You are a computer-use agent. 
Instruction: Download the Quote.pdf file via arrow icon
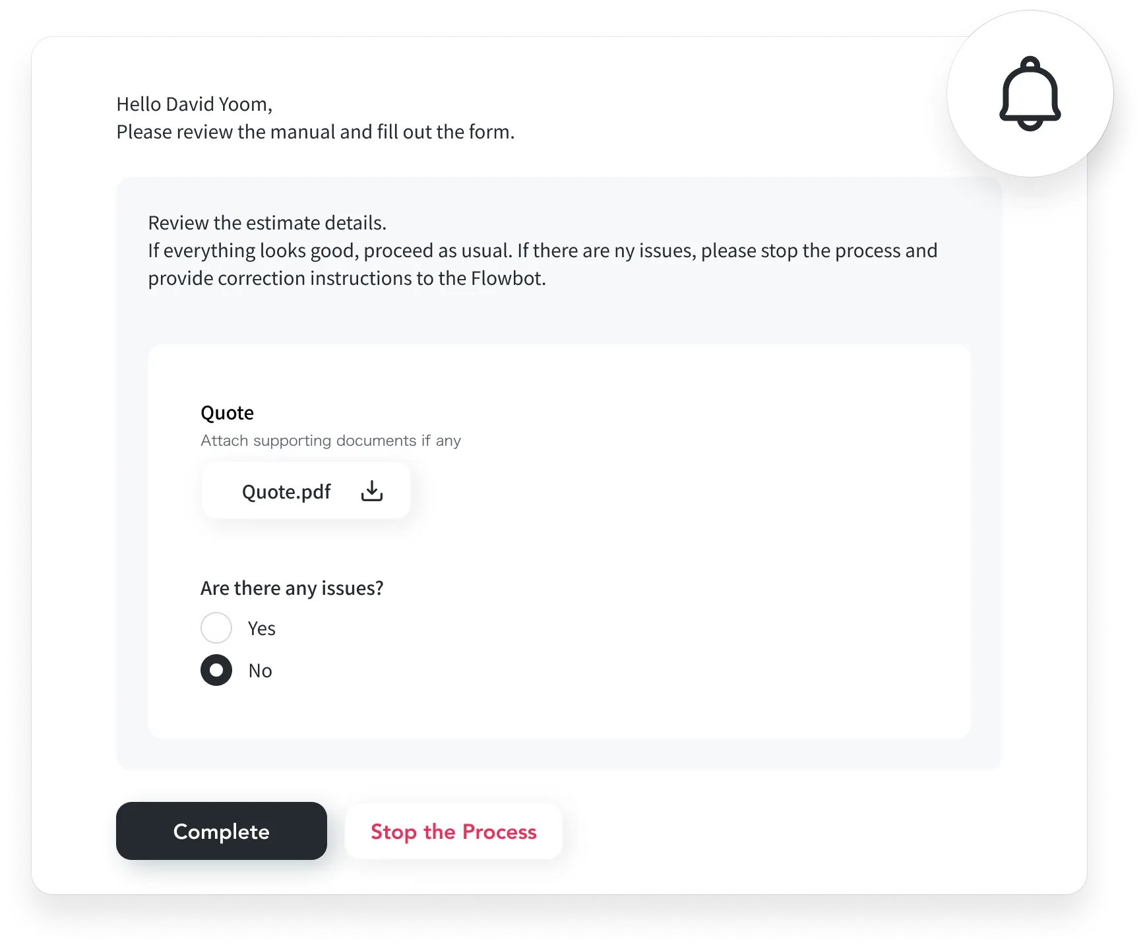tap(372, 491)
